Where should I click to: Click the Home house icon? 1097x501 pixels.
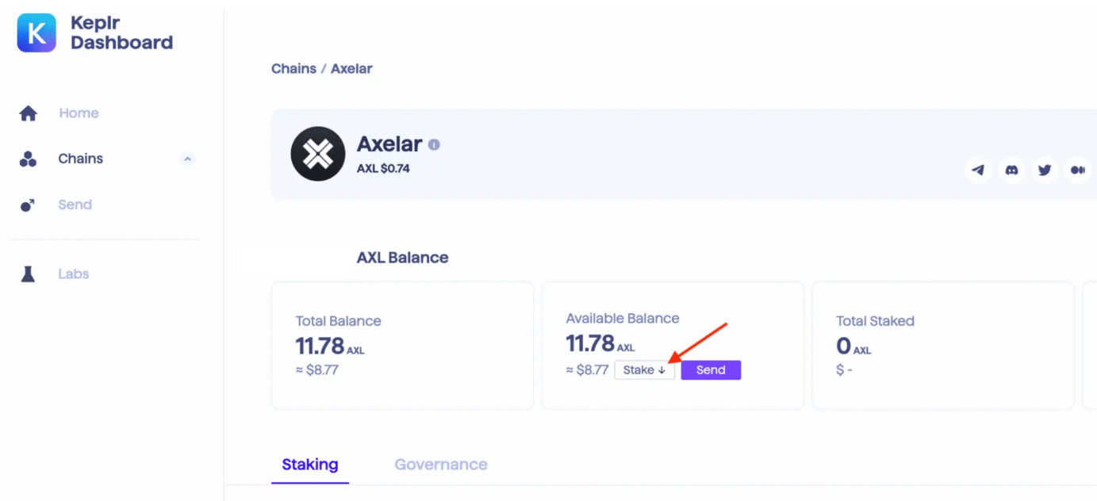tap(29, 113)
